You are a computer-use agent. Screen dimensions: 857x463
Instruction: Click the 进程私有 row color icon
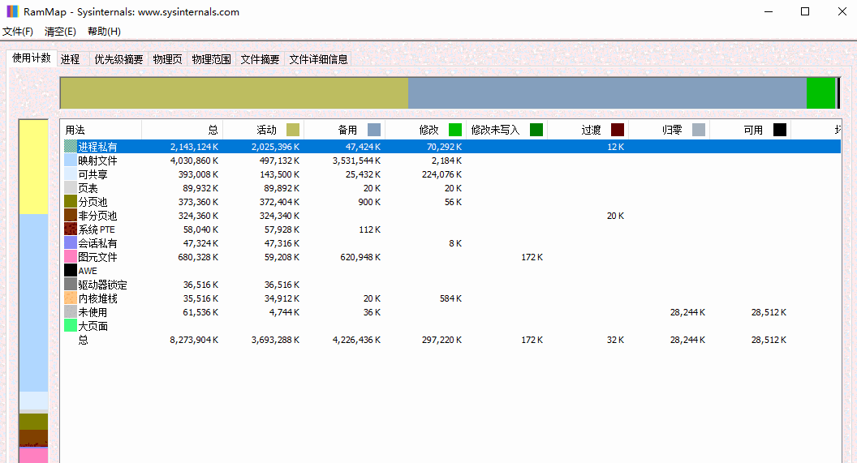tap(71, 147)
